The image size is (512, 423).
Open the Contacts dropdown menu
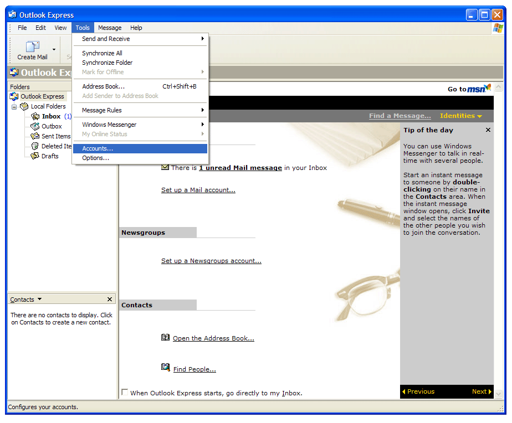[x=39, y=299]
